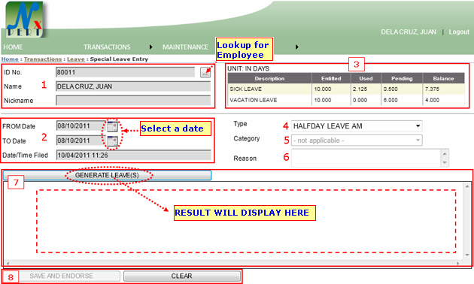
Task: Open the HOME menu
Action: coord(13,47)
